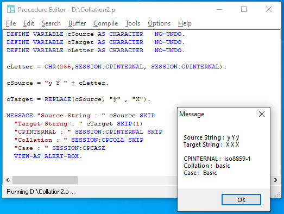Click the Case : Basic dialog text
Viewport: 284px width, 214px height.
pos(200,173)
